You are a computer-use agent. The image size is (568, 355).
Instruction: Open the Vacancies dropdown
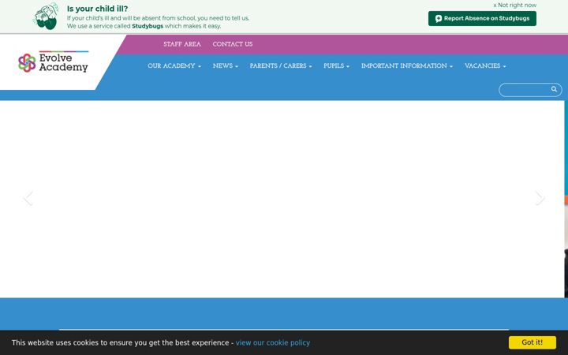pyautogui.click(x=485, y=66)
